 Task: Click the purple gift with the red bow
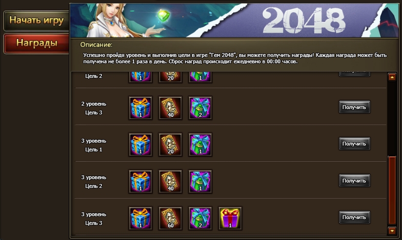coord(230,218)
